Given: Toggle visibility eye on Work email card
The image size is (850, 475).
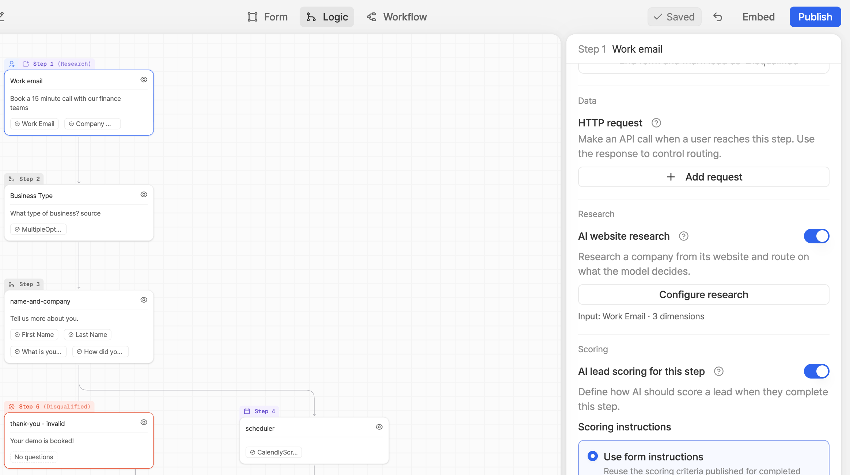Looking at the screenshot, I should pos(144,80).
